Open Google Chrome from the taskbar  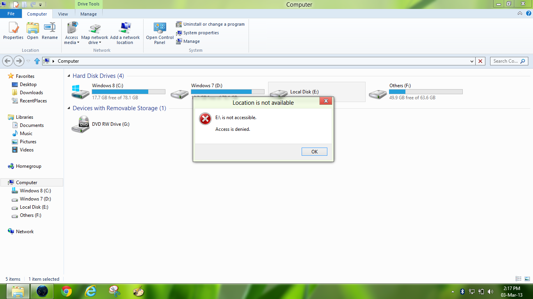(x=66, y=291)
